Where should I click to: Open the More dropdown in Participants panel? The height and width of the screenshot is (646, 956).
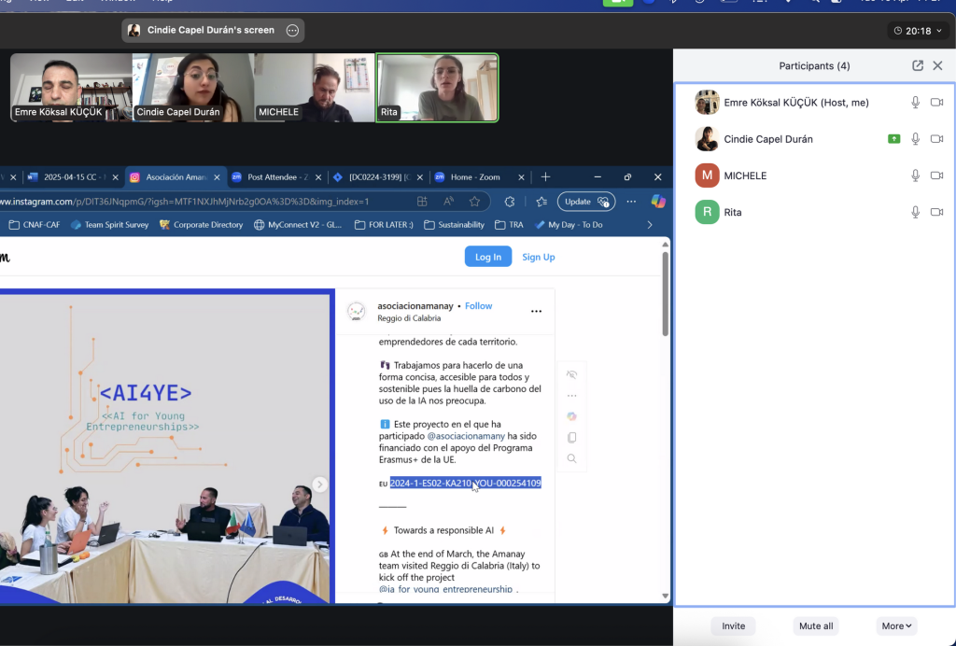click(896, 625)
